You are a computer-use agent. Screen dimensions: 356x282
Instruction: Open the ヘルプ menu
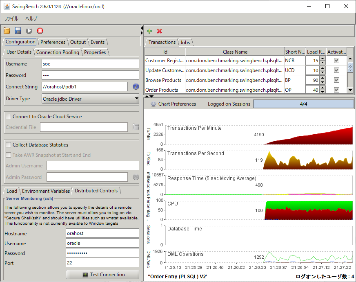[x=31, y=19]
